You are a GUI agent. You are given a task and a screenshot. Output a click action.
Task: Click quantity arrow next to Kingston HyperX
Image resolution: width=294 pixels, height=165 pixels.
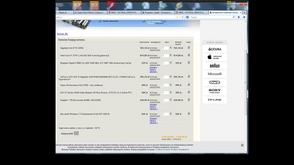pos(171,63)
